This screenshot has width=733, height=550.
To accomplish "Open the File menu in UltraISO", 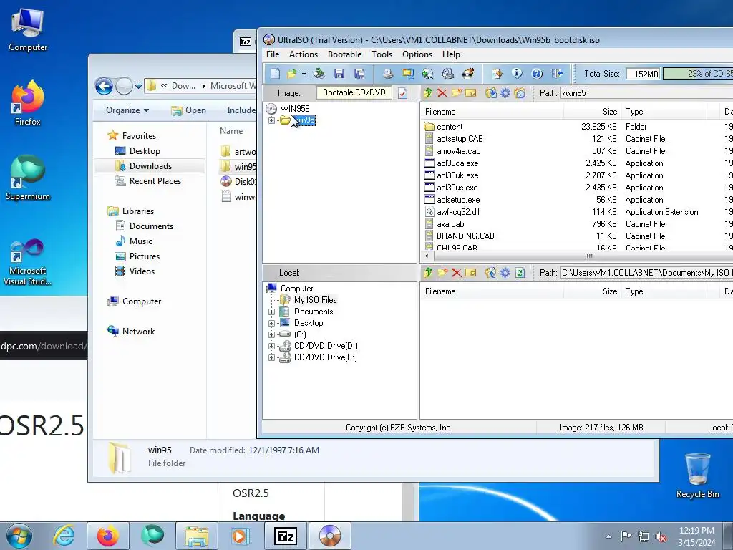I will click(273, 54).
